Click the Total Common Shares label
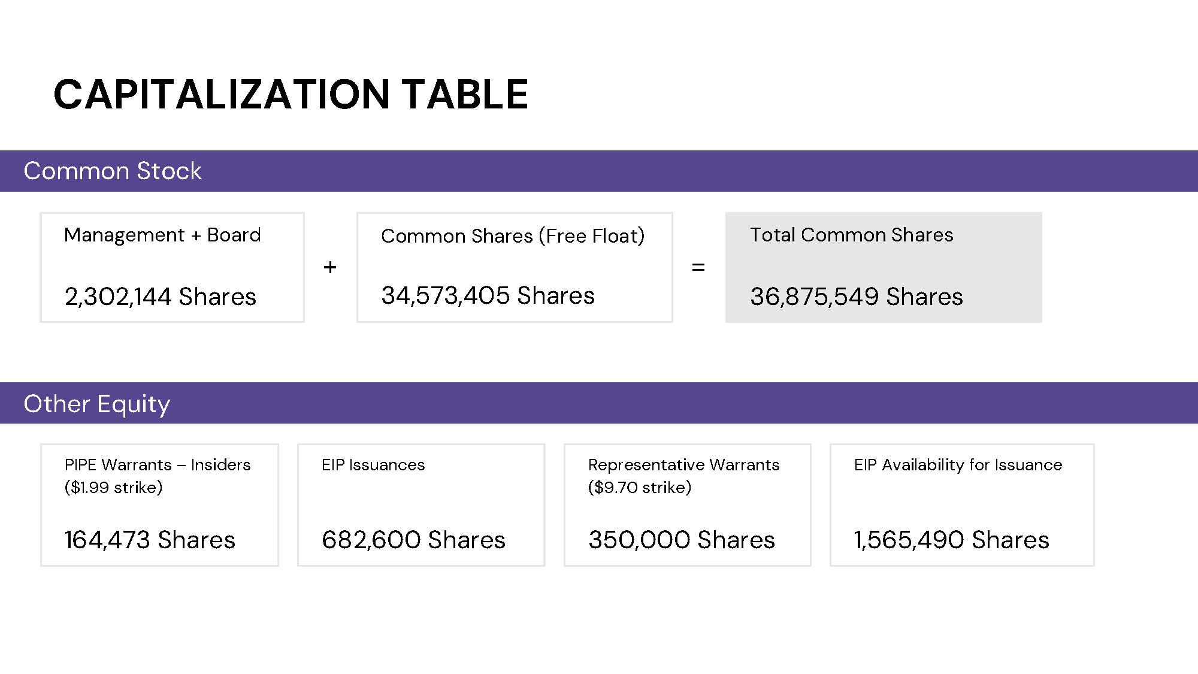1198x674 pixels. pyautogui.click(x=851, y=235)
